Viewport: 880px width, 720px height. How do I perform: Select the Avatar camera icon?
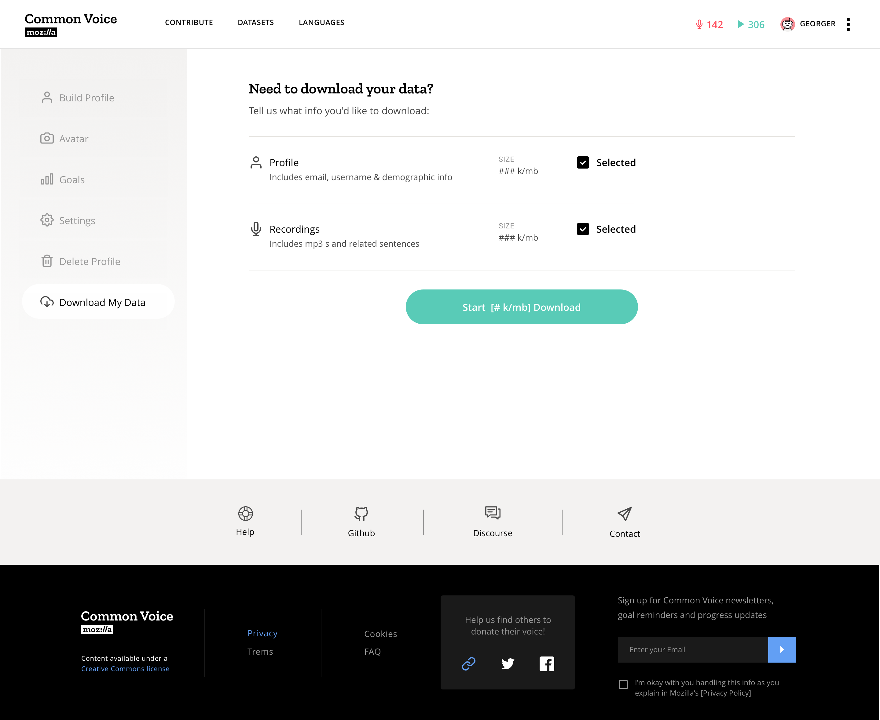pos(47,139)
